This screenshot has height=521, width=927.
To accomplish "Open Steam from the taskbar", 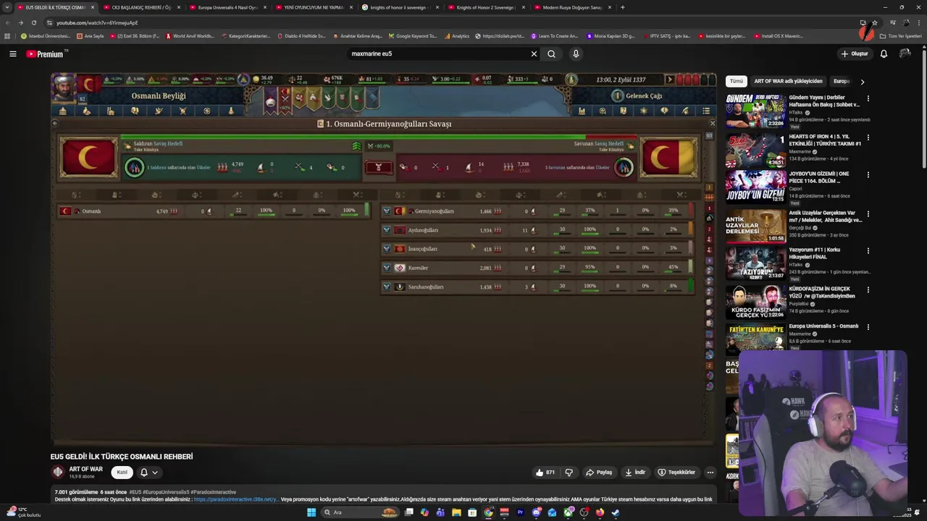I will tap(616, 512).
